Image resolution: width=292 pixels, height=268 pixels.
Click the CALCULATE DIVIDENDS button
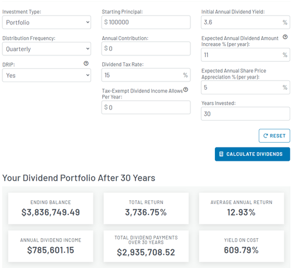[252, 154]
